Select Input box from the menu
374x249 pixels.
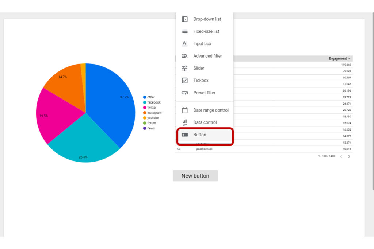tap(205, 43)
